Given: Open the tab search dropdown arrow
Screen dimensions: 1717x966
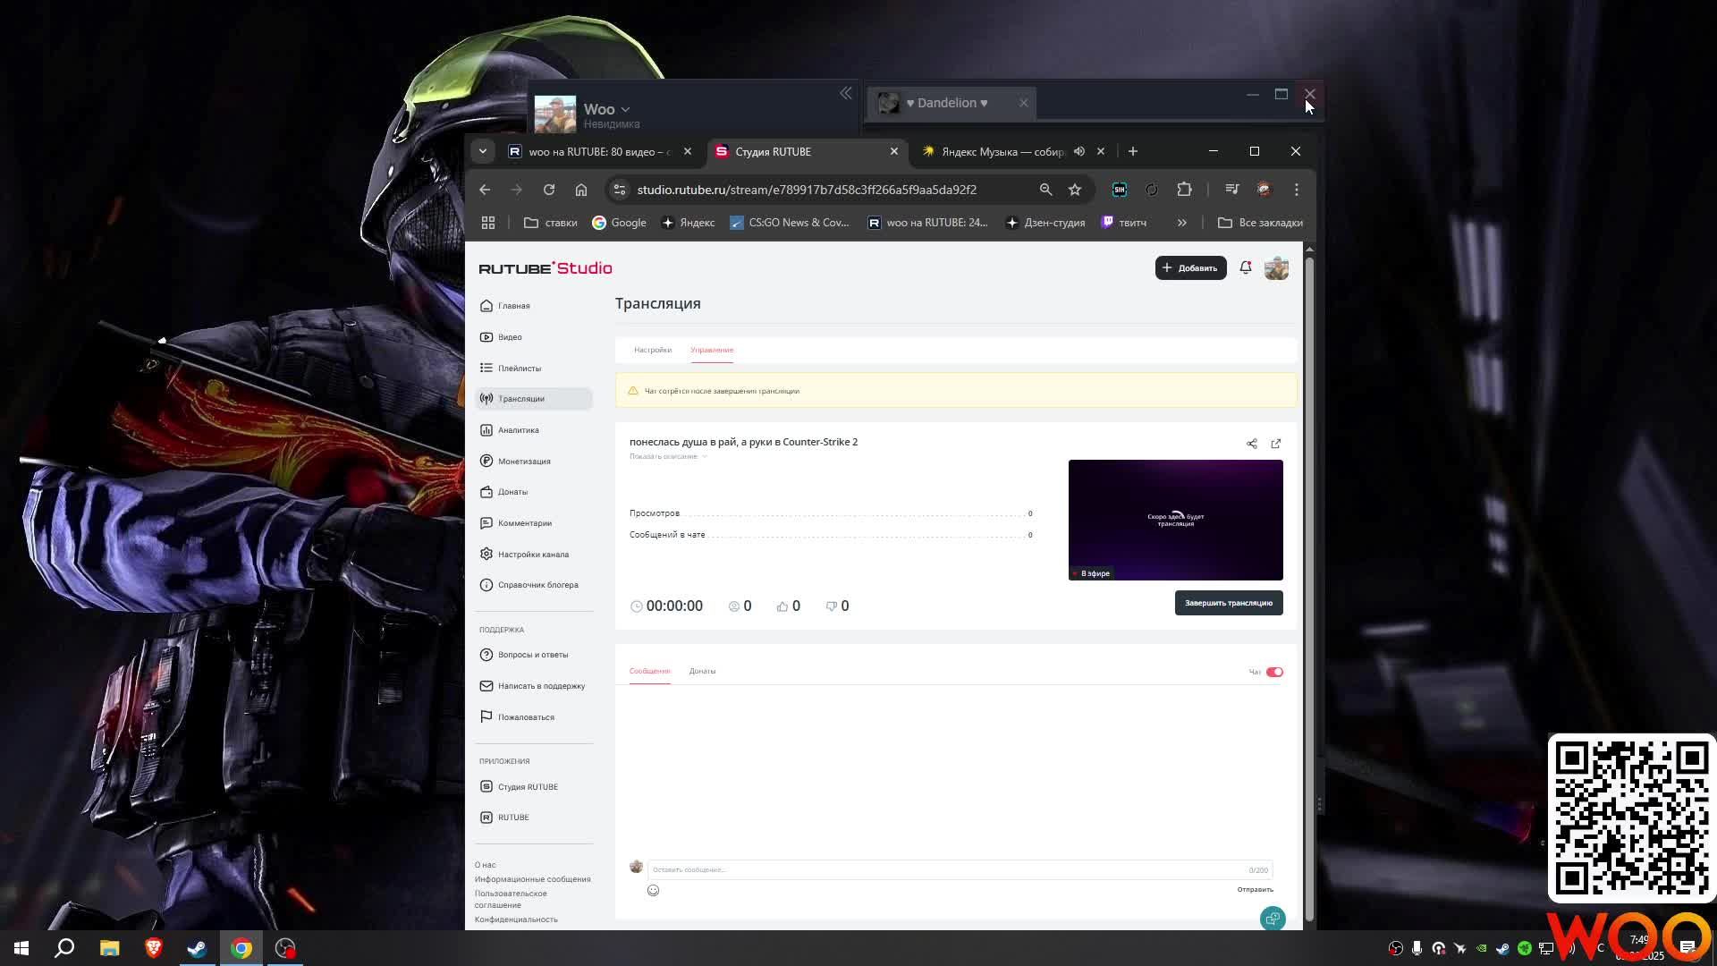Looking at the screenshot, I should [483, 151].
